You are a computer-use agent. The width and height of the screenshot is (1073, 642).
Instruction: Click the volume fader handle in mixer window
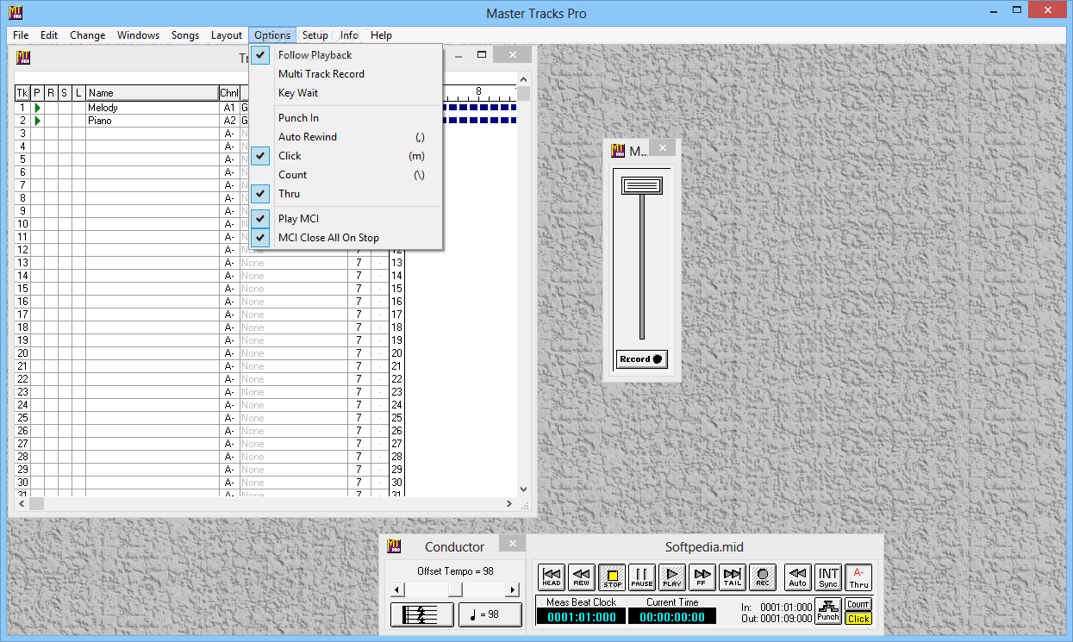click(x=642, y=185)
